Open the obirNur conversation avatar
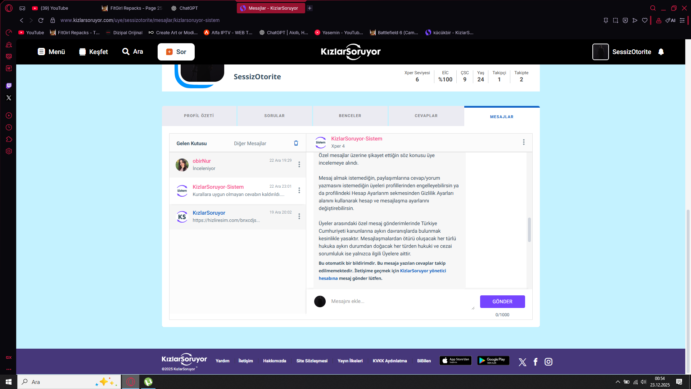 [x=182, y=165]
